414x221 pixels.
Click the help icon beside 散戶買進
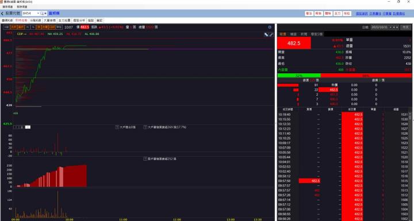[x=145, y=159]
